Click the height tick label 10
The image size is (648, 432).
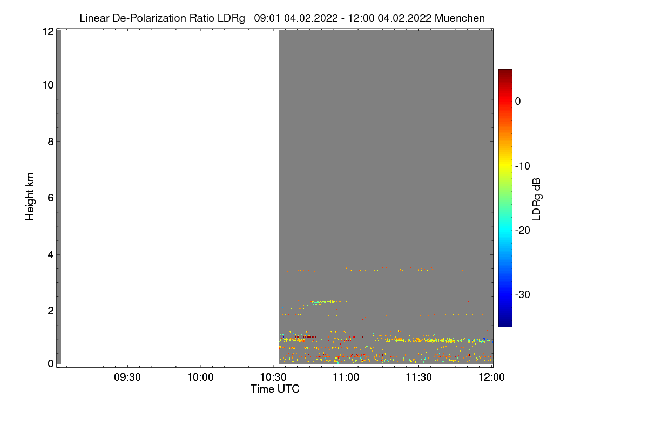coord(48,85)
